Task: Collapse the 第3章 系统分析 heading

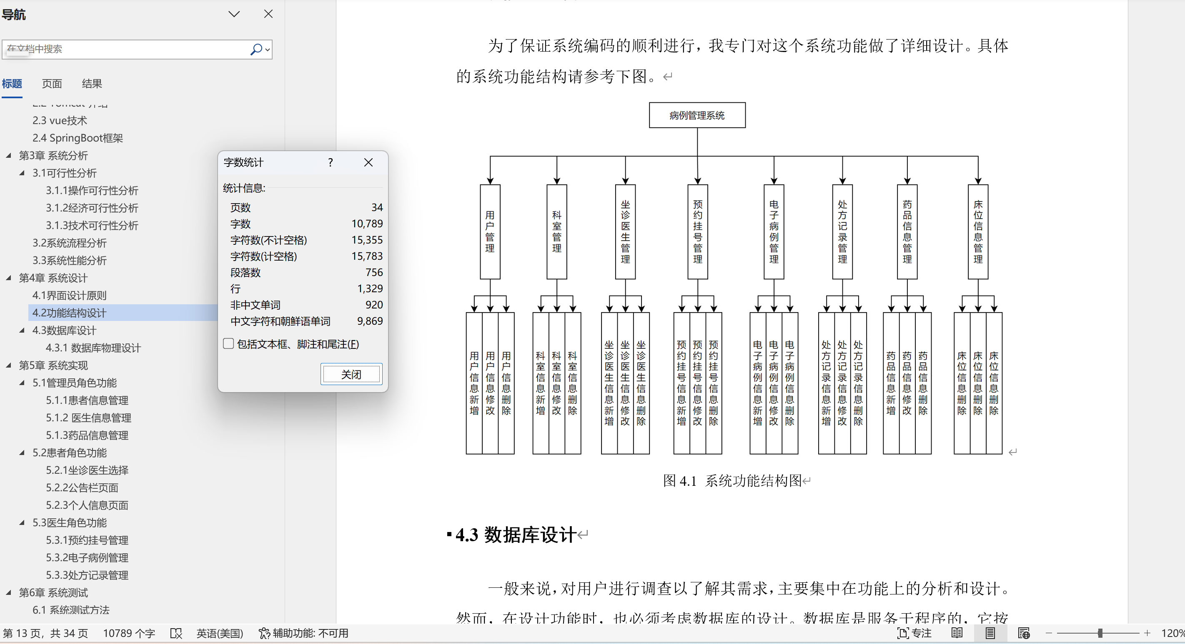Action: click(x=9, y=156)
